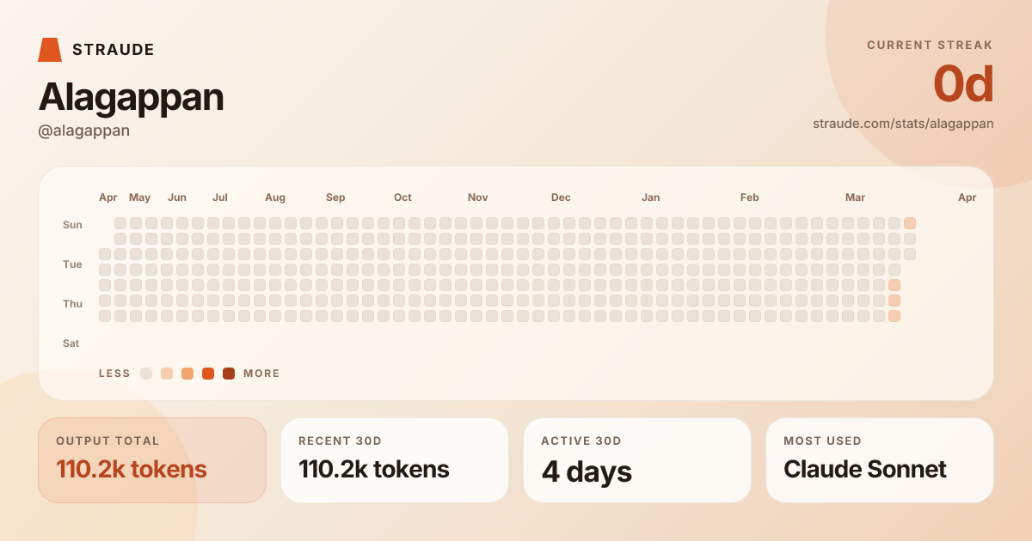Click the highlighted Friday cell in late March
The image size is (1032, 541).
(894, 316)
